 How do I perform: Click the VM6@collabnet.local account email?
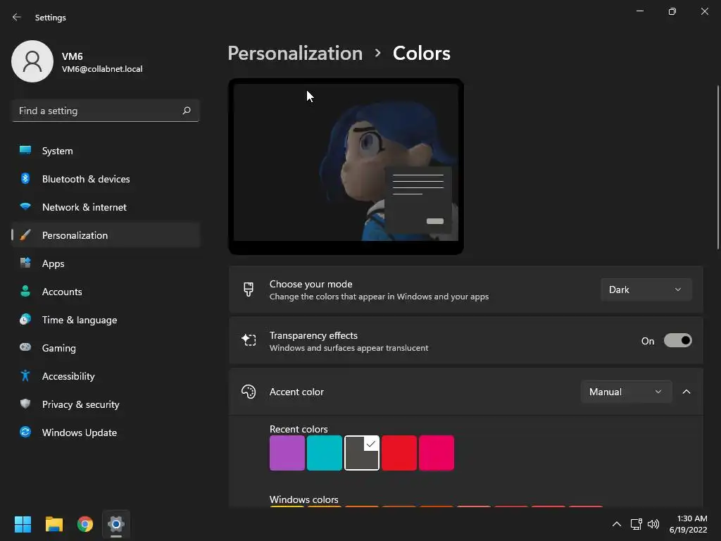(102, 69)
